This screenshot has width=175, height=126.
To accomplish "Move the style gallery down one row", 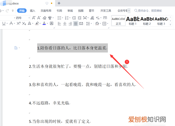I will pos(170,21).
